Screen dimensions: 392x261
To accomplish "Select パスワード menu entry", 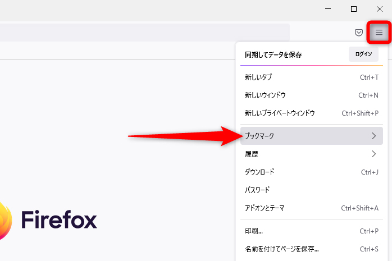I will point(312,190).
